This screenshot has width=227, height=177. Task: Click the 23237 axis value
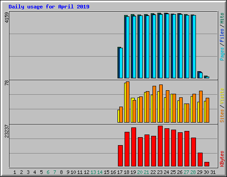[x=7, y=131]
